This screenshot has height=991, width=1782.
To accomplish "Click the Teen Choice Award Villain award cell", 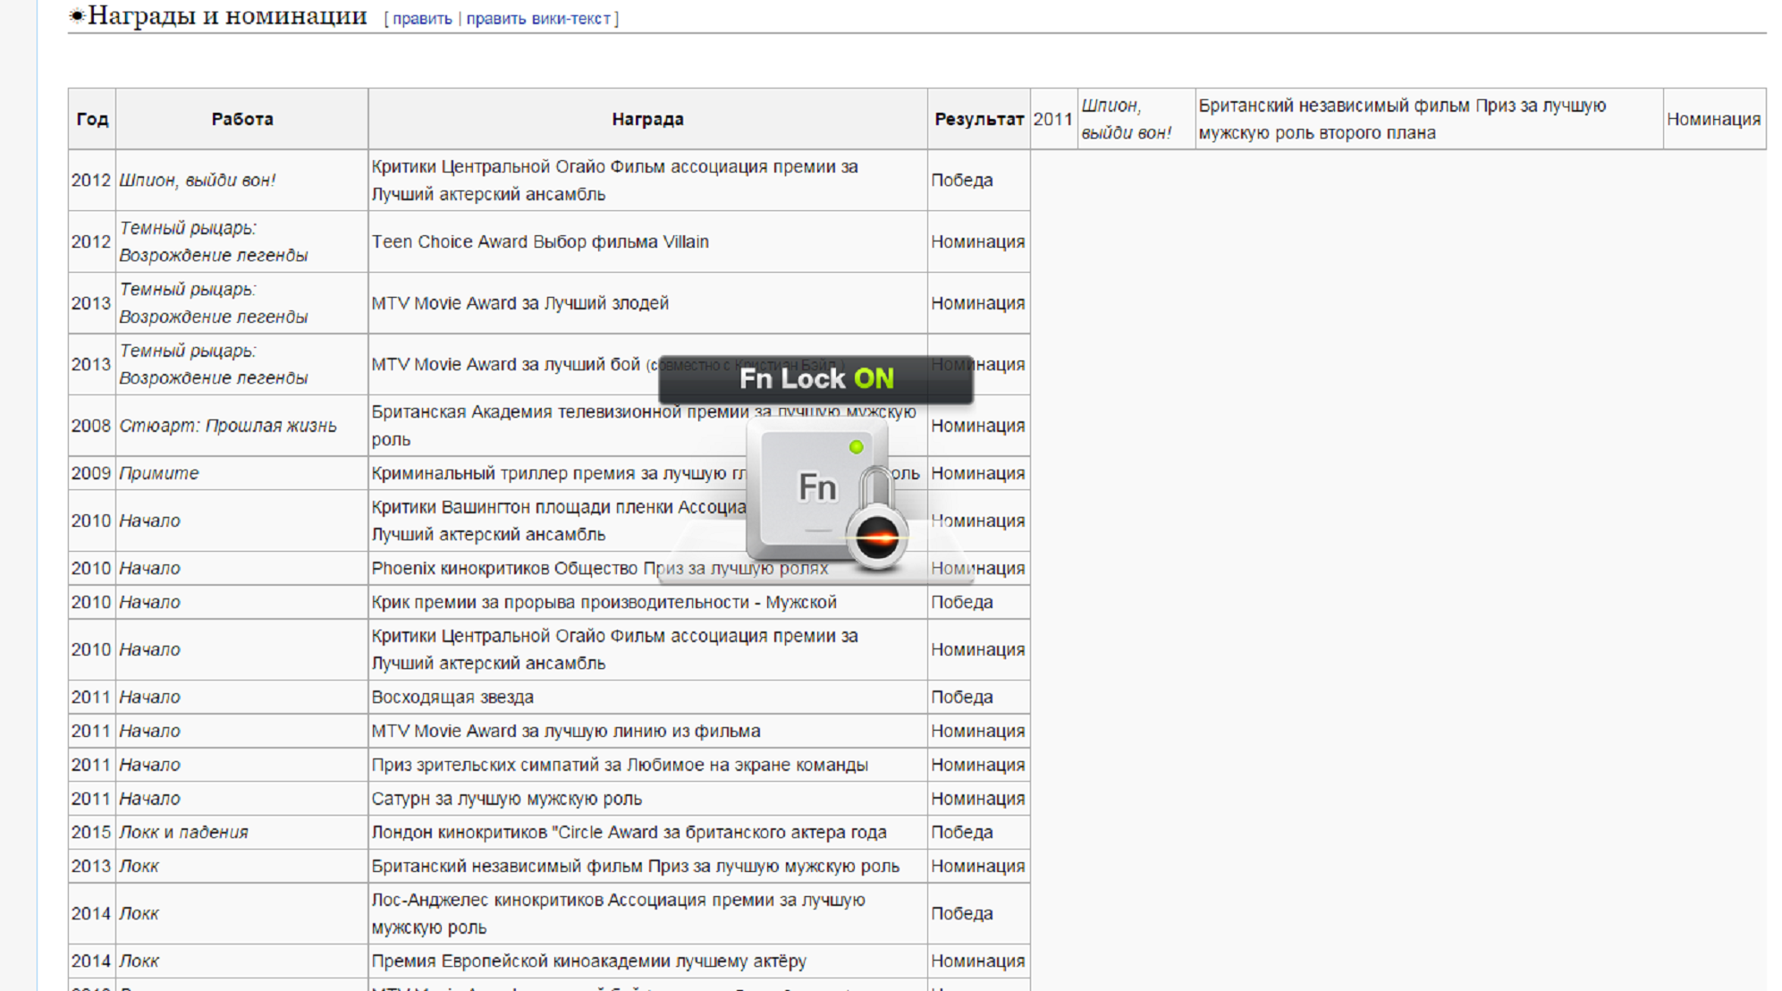I will (540, 241).
